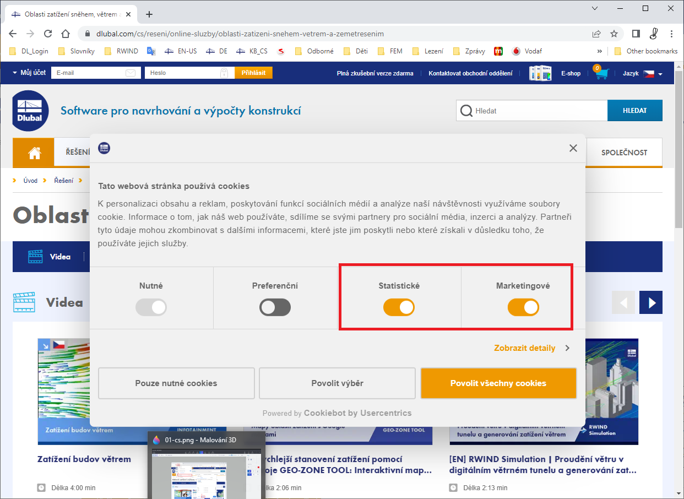The width and height of the screenshot is (684, 499).
Task: Turn off the Marketingové cookies toggle
Action: tap(524, 307)
